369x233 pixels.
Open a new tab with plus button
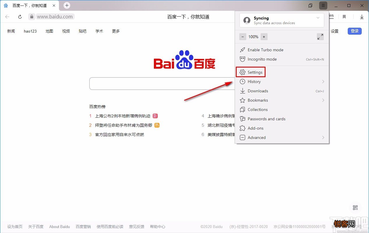tap(67, 5)
